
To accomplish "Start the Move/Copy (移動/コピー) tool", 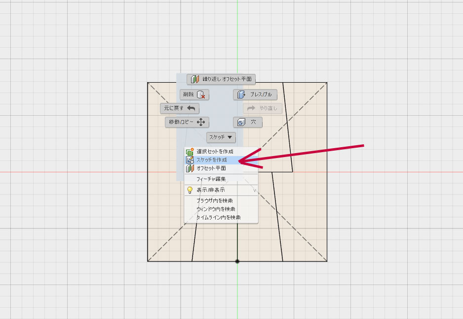I will click(x=187, y=122).
